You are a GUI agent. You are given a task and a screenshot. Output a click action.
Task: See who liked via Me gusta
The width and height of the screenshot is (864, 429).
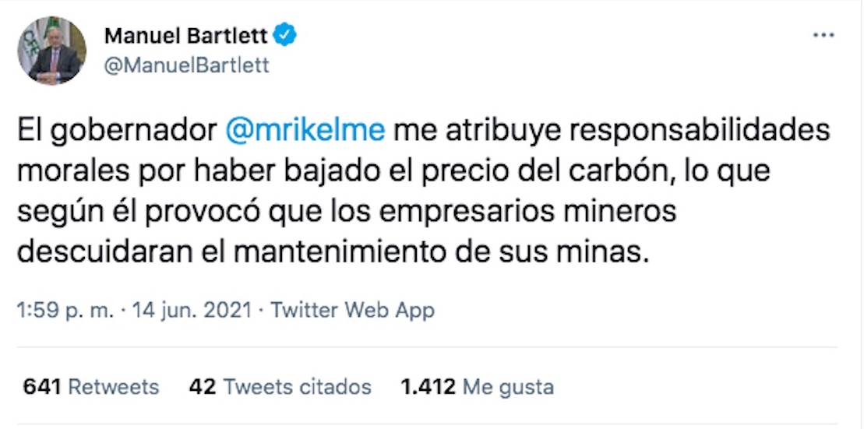(x=507, y=387)
